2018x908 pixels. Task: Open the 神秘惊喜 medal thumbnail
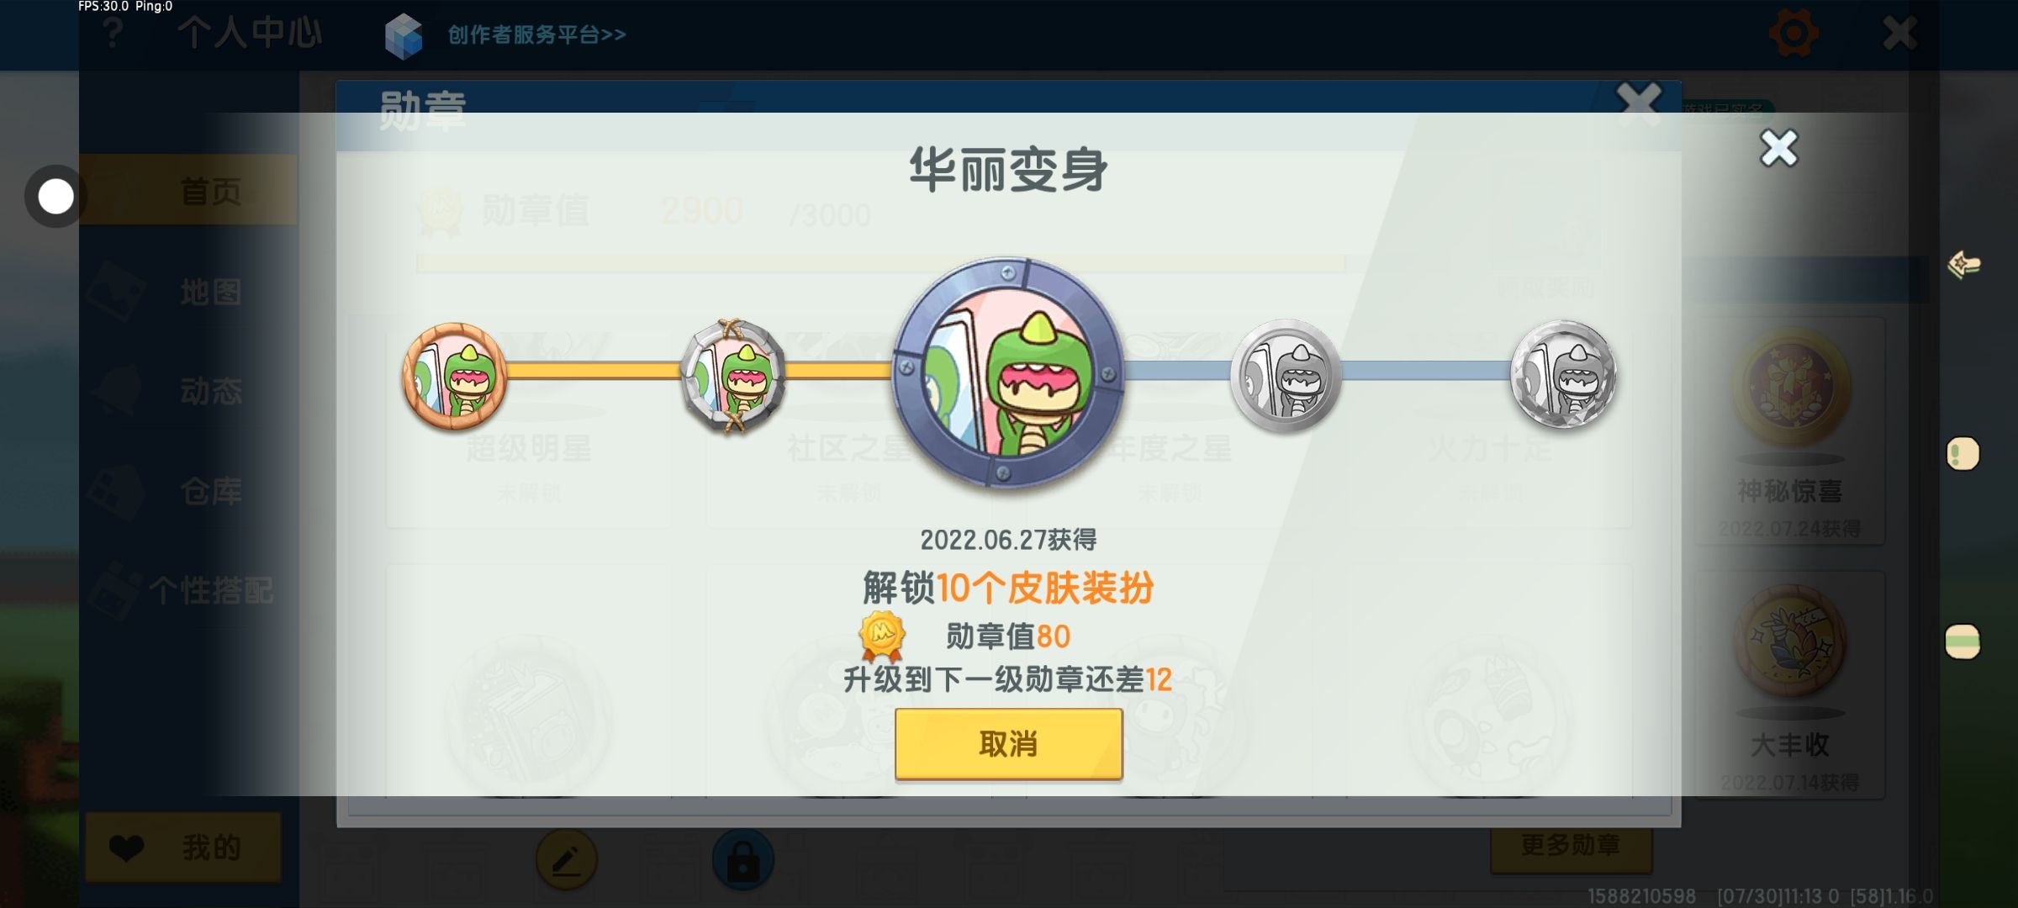1789,430
